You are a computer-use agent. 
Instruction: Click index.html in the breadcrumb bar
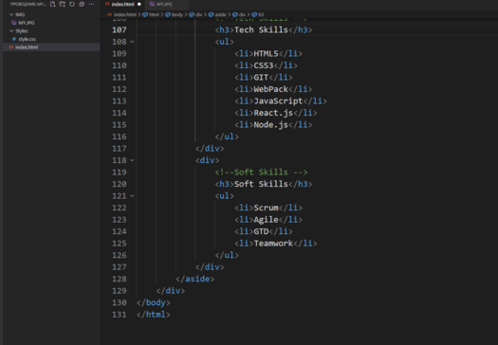coord(125,14)
